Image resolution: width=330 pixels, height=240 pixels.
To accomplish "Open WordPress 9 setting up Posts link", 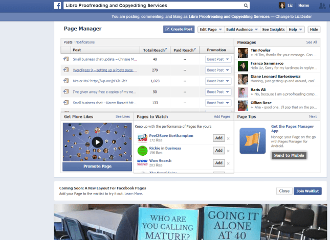I will pos(104,70).
